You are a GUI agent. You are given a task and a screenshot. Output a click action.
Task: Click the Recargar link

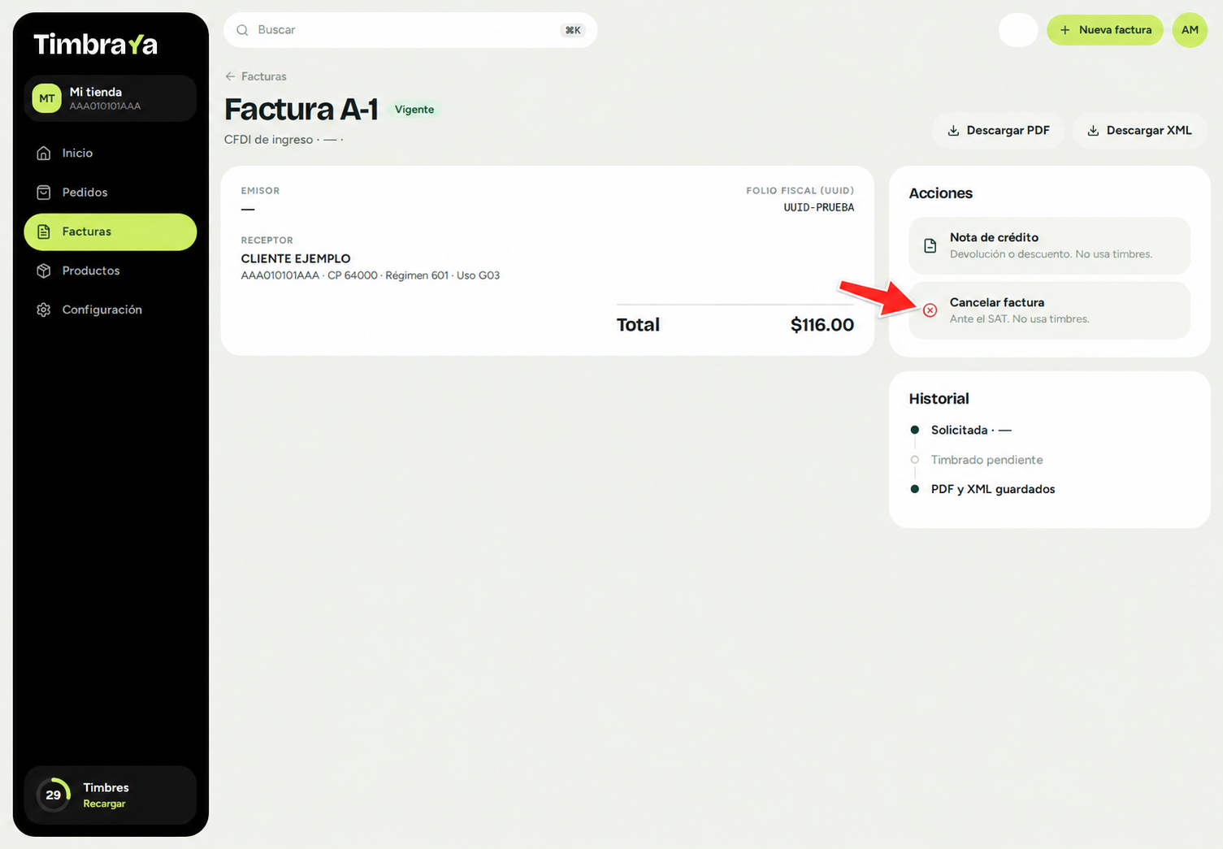click(104, 804)
